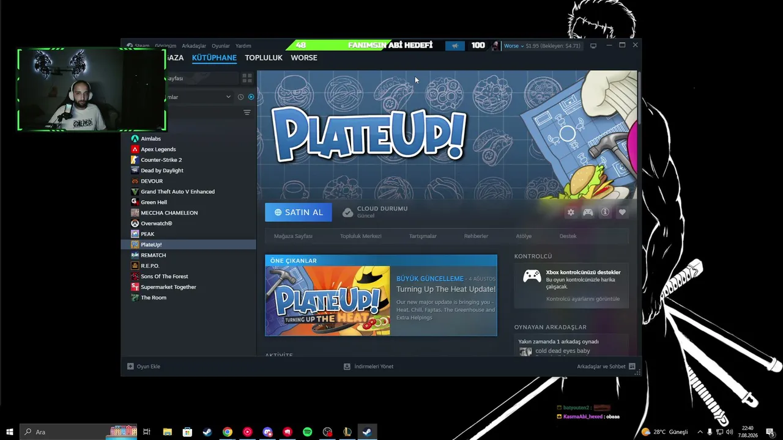Click the taskbar volume speaker icon
The height and width of the screenshot is (440, 783).
tap(729, 432)
